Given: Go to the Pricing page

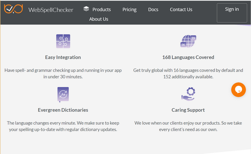Looking at the screenshot, I should 129,9.
